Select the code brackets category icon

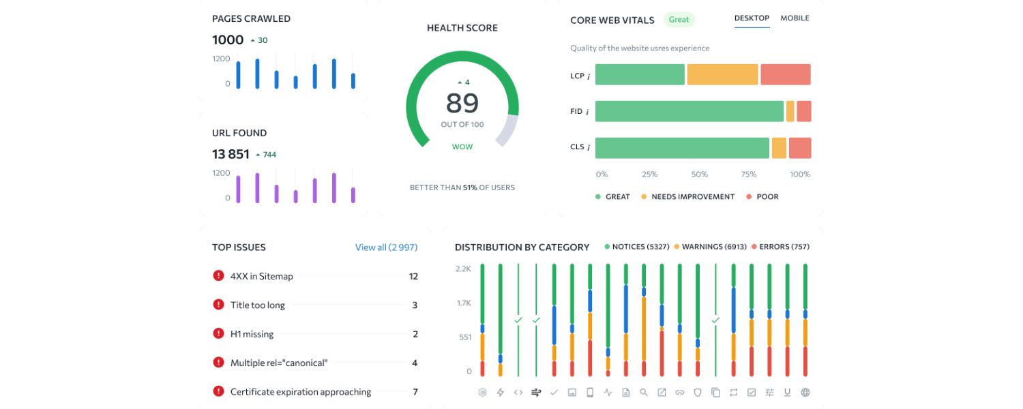[518, 393]
